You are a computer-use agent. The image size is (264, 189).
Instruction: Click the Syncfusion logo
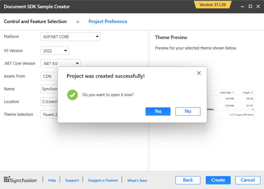pos(21,180)
